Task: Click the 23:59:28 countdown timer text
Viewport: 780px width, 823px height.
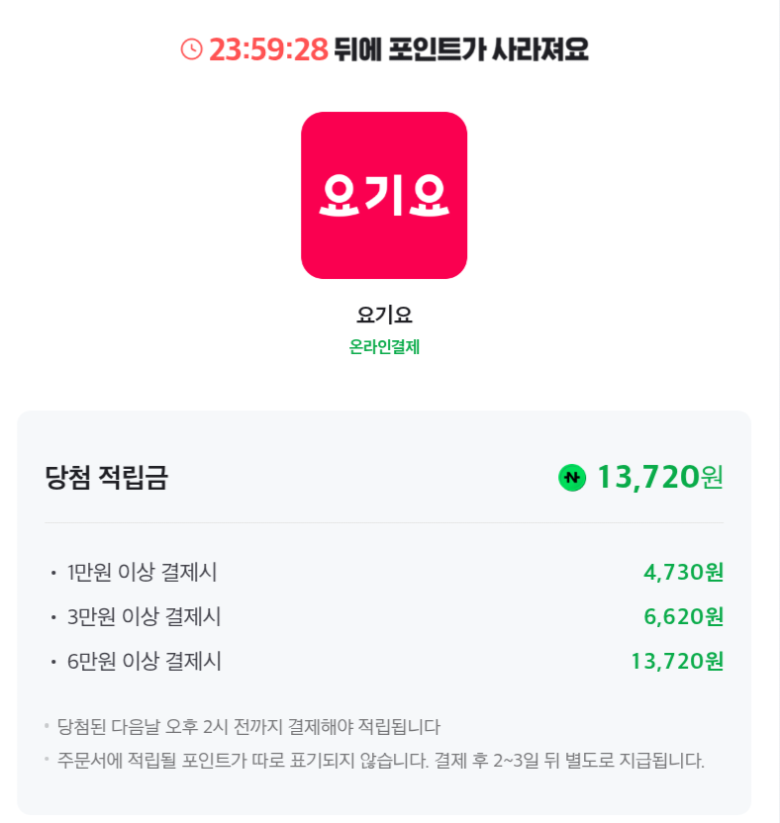Action: (268, 48)
